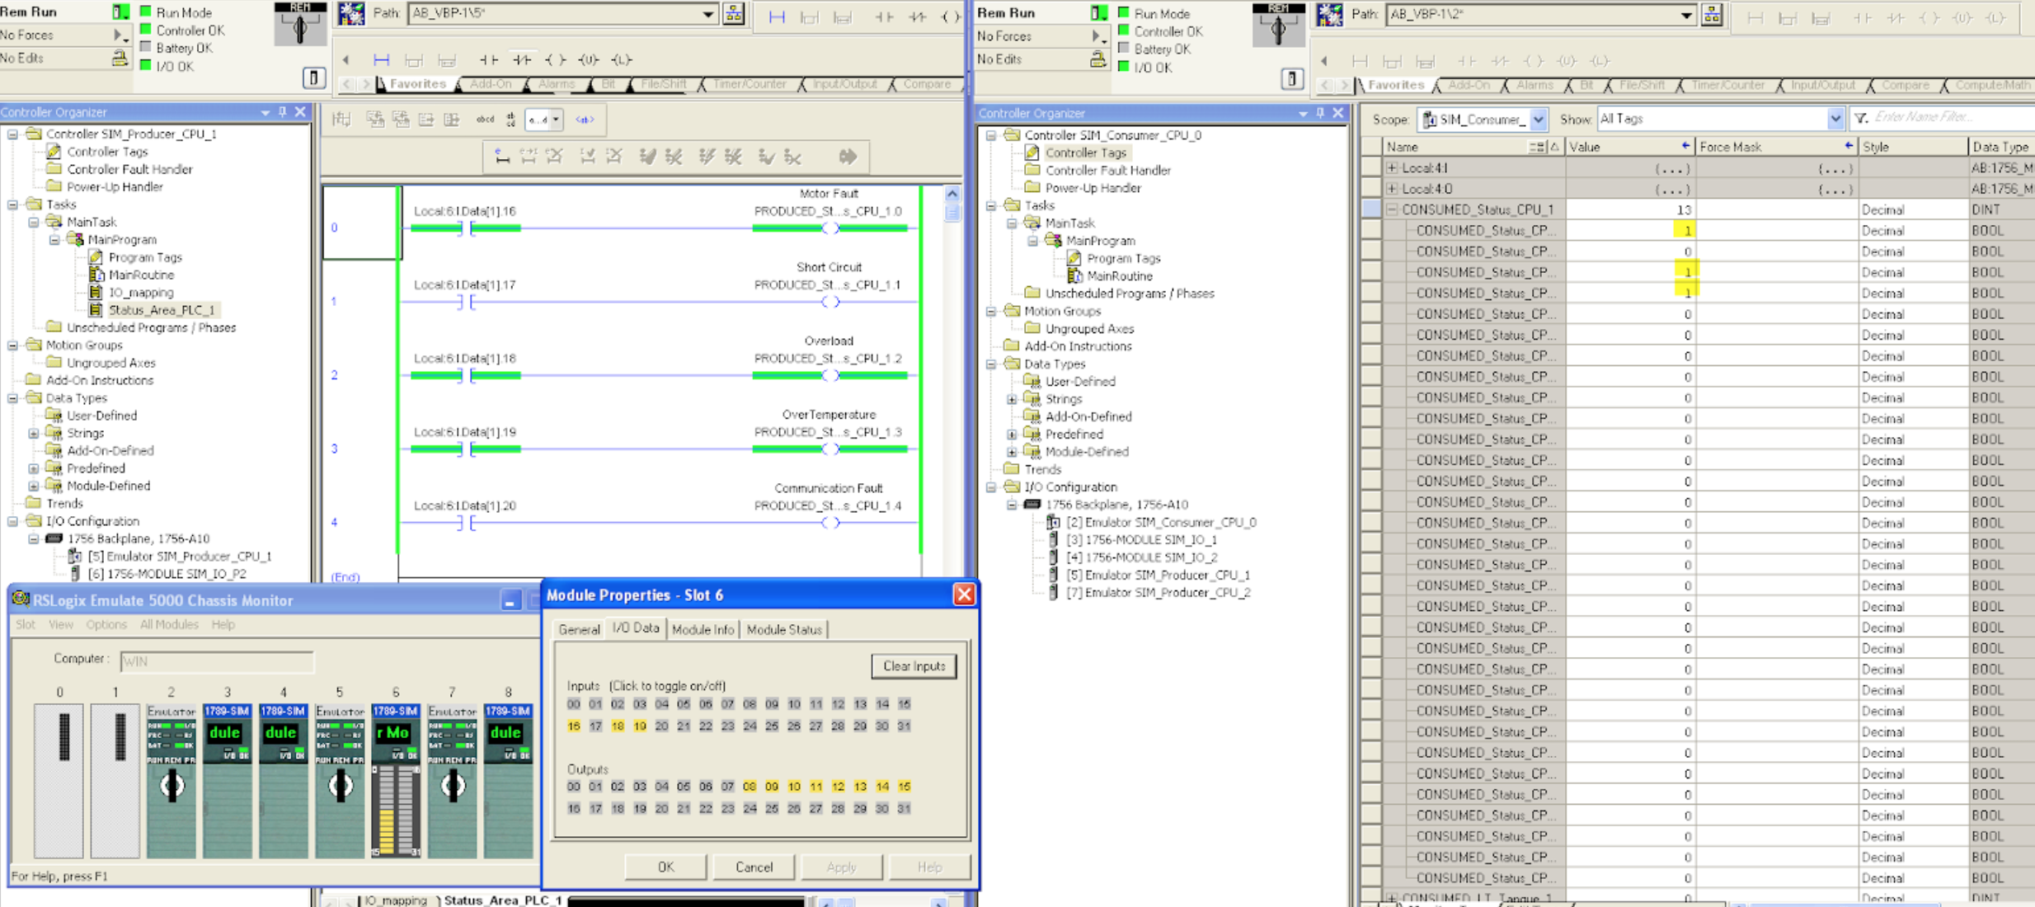Open the a..d dropdown in the ladder toolbar

pos(557,120)
